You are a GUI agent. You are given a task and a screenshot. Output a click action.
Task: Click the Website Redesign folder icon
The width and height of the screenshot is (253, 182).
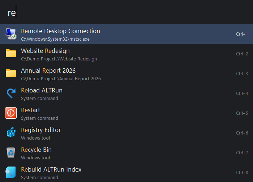point(11,53)
